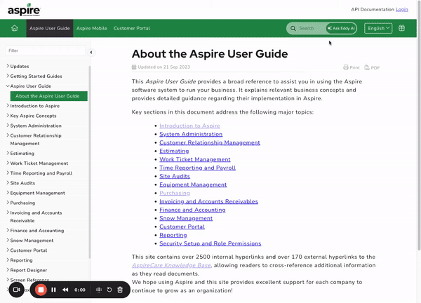Viewport: 421px width, 303px height.
Task: Rewind the recording
Action: [65, 290]
